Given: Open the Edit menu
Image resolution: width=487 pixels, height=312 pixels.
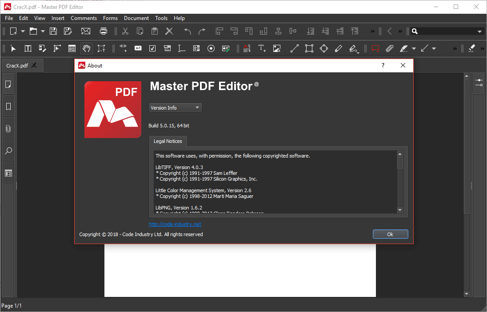Looking at the screenshot, I should tap(24, 18).
